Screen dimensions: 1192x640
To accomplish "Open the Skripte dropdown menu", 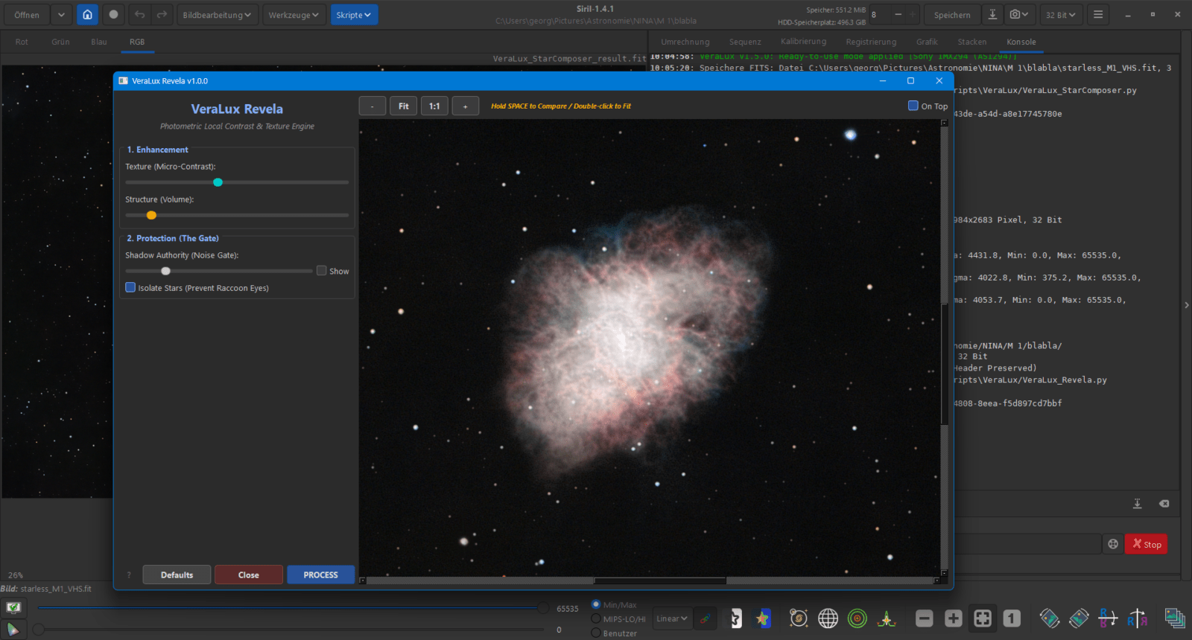I will 354,15.
